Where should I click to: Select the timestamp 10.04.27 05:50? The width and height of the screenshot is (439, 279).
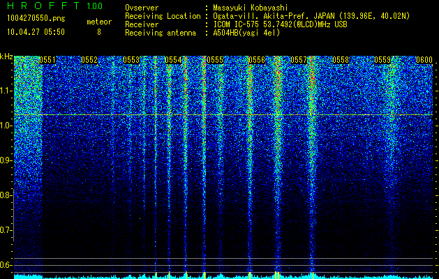36,32
